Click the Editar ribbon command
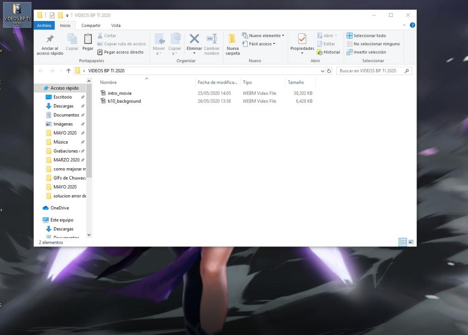 [x=326, y=44]
